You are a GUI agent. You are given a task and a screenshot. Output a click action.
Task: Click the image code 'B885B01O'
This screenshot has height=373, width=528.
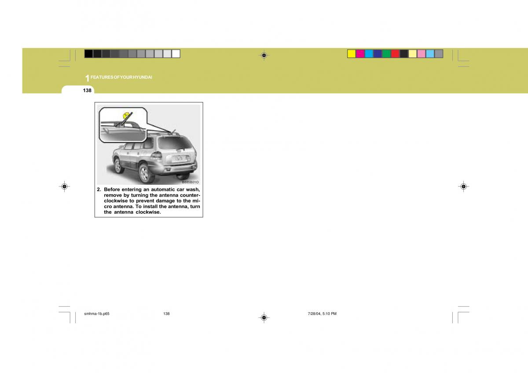click(190, 182)
